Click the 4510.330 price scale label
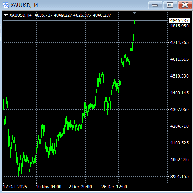The height and width of the screenshot is (193, 193). 179,76
